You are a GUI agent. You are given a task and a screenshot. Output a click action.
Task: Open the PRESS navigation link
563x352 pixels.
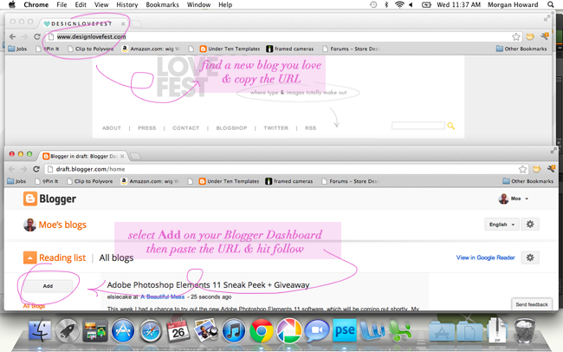pyautogui.click(x=147, y=128)
